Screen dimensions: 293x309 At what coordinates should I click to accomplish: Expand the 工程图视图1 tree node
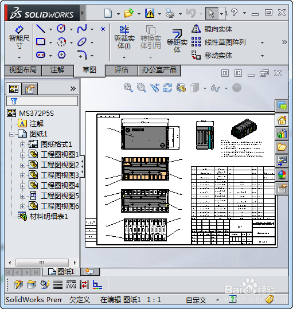[x=22, y=155]
